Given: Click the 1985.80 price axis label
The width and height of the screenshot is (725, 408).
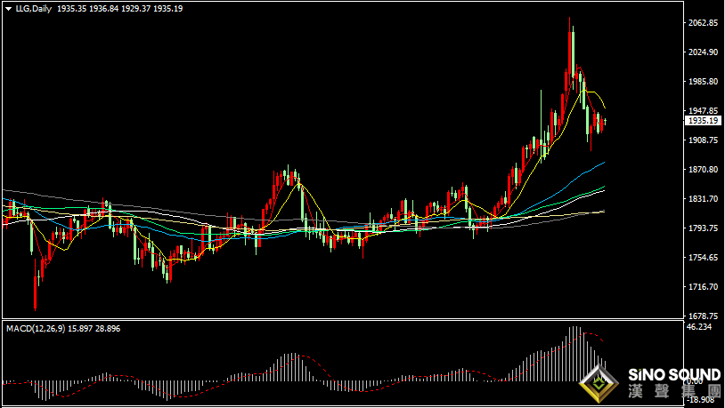Looking at the screenshot, I should (x=704, y=81).
